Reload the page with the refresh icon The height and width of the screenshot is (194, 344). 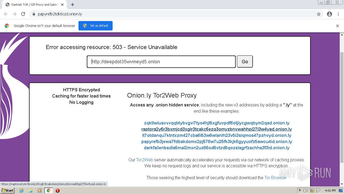[x=23, y=14]
